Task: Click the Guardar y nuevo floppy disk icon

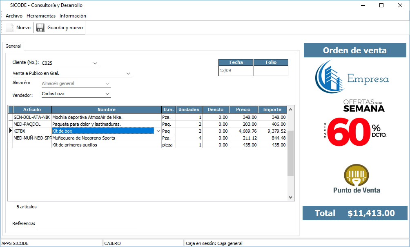Action: pyautogui.click(x=40, y=28)
